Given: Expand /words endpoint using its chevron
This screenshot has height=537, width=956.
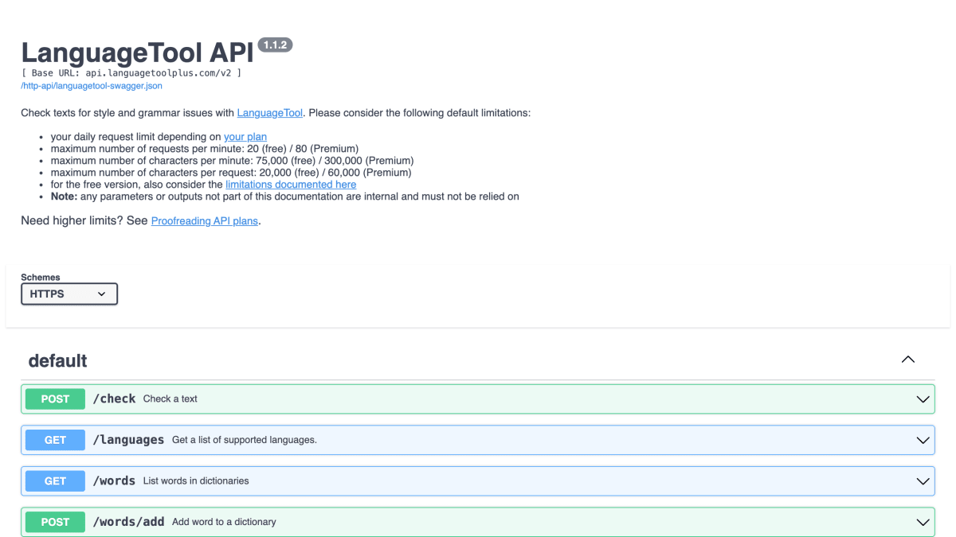Looking at the screenshot, I should 923,481.
